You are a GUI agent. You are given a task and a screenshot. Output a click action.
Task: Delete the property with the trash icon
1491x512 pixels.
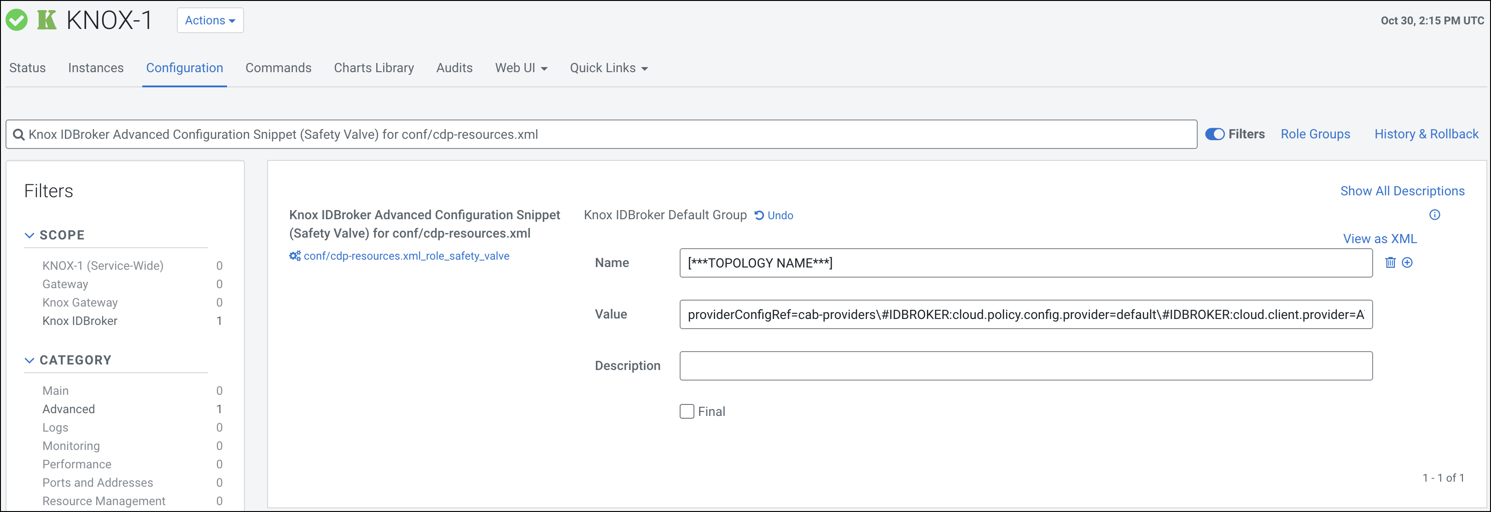[1390, 263]
